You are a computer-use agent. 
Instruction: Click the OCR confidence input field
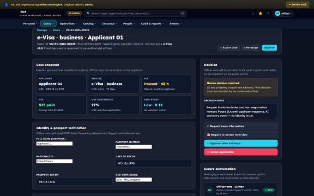coord(134,180)
